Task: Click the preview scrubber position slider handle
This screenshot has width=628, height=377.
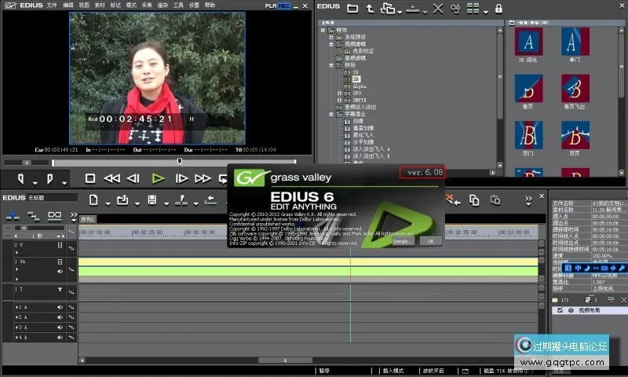Action: point(179,160)
